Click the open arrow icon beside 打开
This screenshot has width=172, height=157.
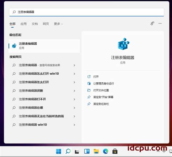[x=89, y=77]
